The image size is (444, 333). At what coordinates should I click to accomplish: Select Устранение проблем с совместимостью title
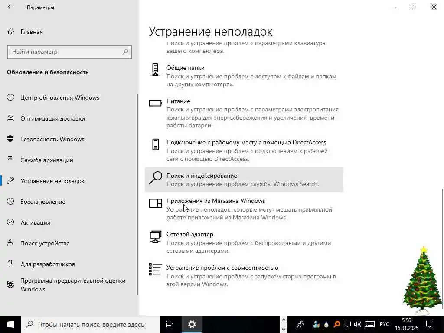(222, 268)
